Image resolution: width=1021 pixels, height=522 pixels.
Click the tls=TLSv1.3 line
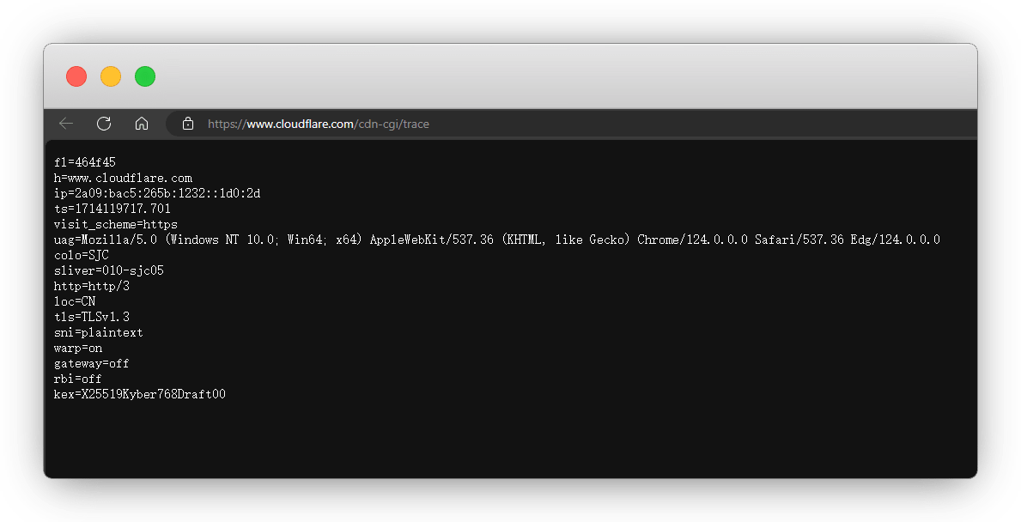[91, 317]
